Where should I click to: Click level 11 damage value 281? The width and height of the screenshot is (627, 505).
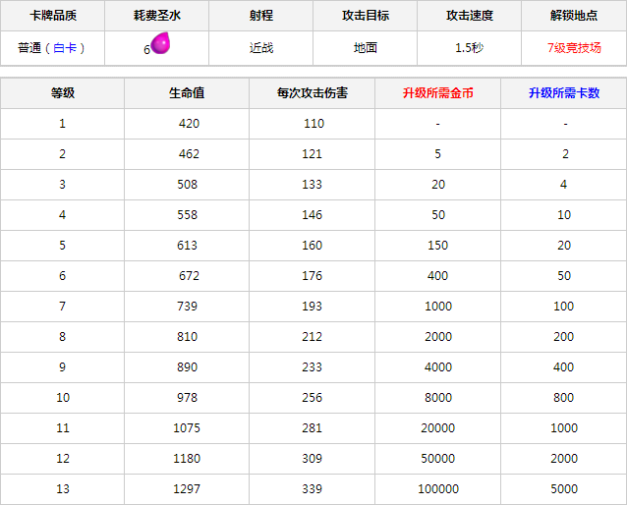tap(312, 428)
